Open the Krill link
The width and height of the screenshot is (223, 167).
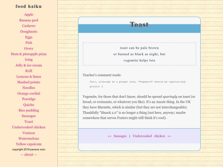click(29, 71)
